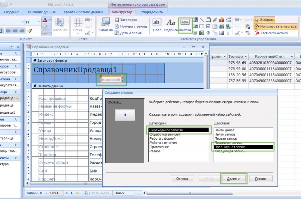Toggle the Выбрать select tool
Image resolution: width=301 pixels, height=199 pixels.
click(264, 20)
